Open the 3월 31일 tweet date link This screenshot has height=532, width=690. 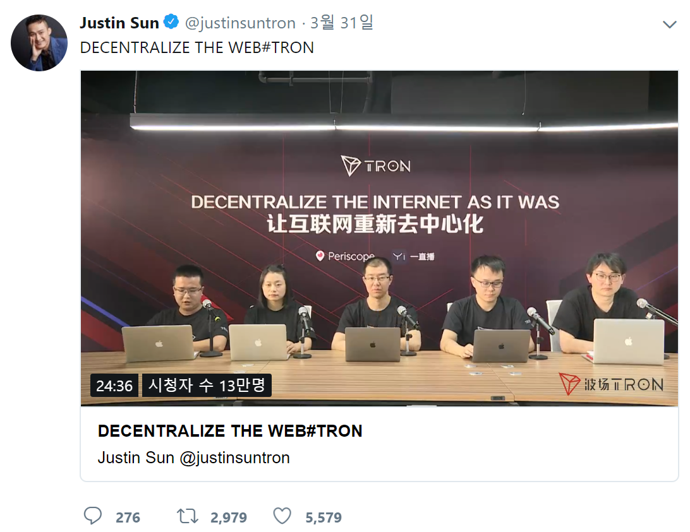coord(341,23)
